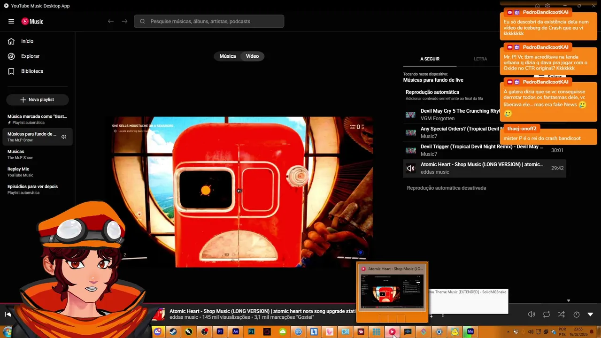The height and width of the screenshot is (338, 601).
Task: Click the Atomic Heart taskbar preview thumbnail
Action: click(x=392, y=292)
